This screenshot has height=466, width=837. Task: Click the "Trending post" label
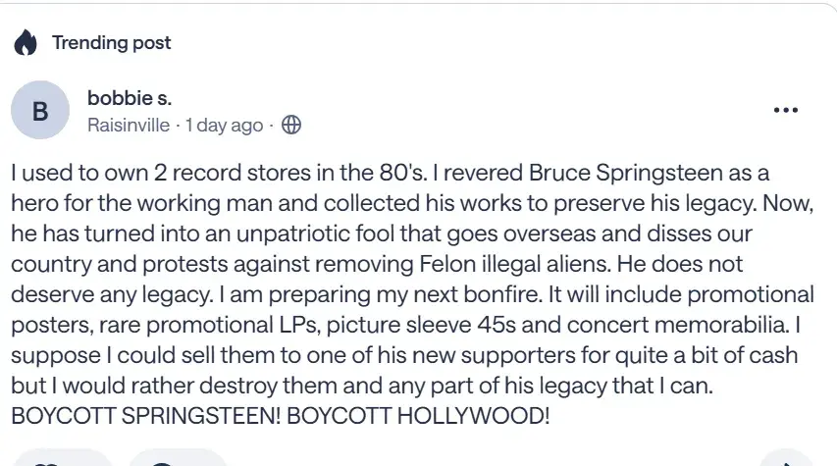pos(111,42)
